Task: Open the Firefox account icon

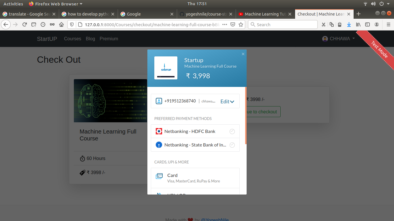Action: tap(377, 24)
